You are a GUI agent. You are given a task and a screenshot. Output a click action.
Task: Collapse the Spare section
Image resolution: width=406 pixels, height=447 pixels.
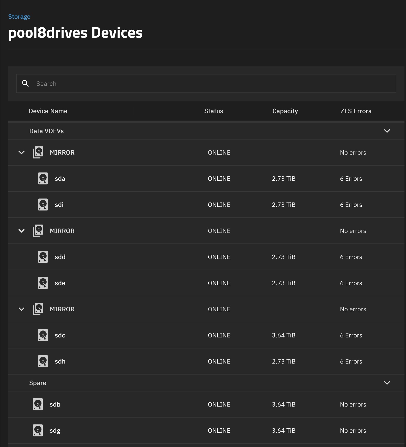pos(387,383)
